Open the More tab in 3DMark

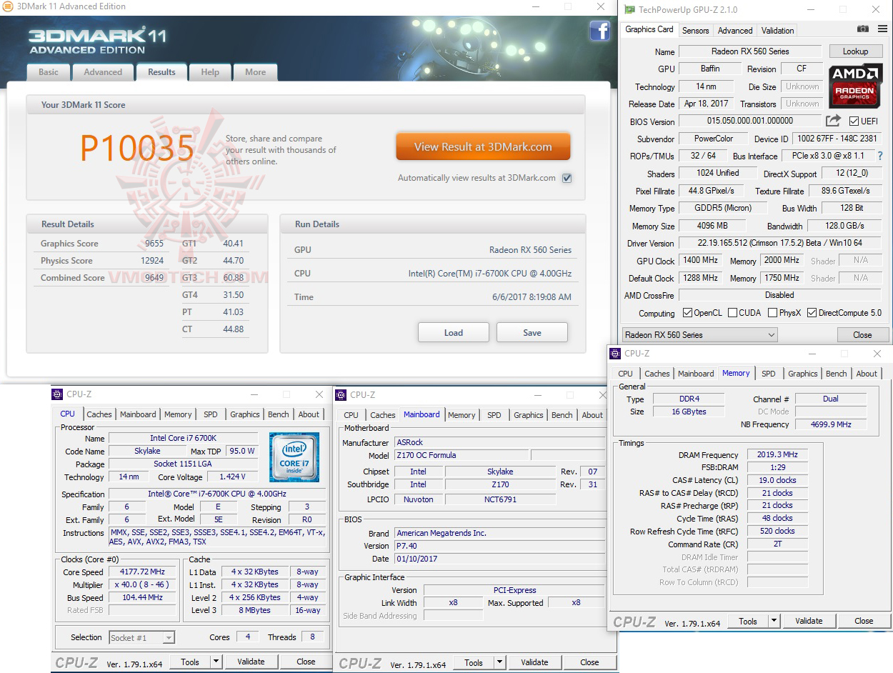coord(255,72)
